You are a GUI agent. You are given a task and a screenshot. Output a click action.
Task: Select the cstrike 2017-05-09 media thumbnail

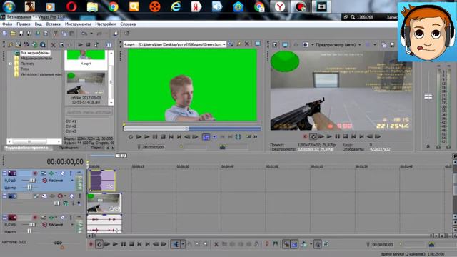click(86, 88)
